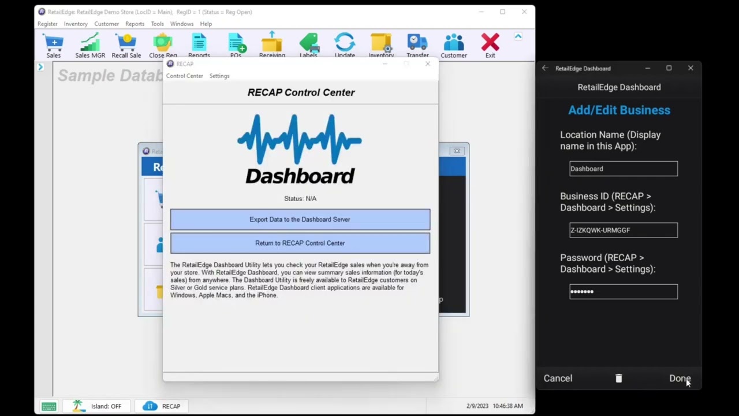Open Control Center menu in RECAP window
The width and height of the screenshot is (739, 416).
(x=184, y=76)
